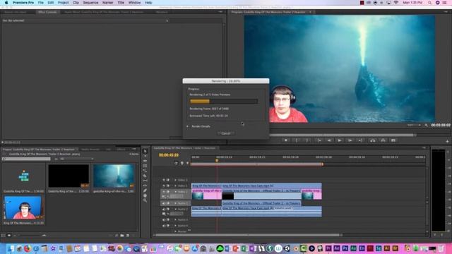Select the Hand tool

coord(145,195)
